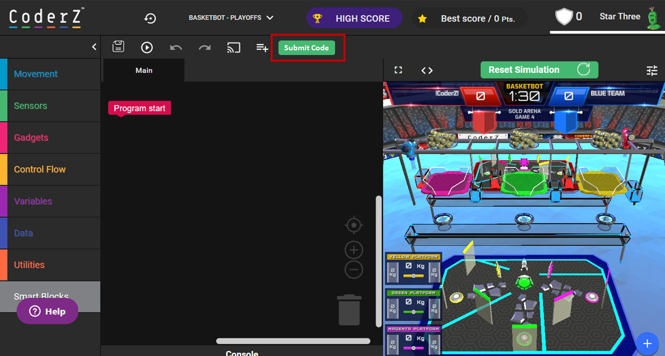Toggle fullscreen for the simulation view

click(398, 70)
